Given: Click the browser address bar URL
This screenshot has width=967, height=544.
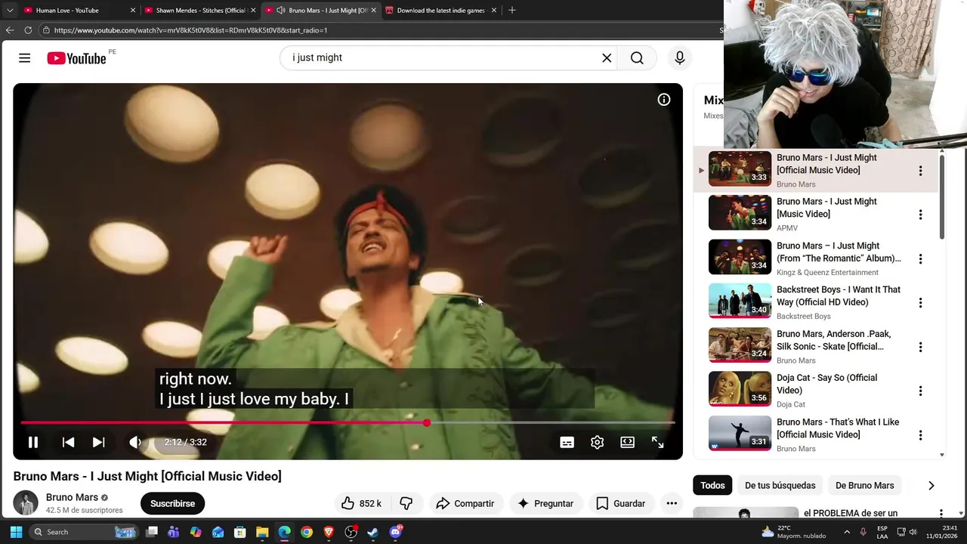Looking at the screenshot, I should (190, 30).
